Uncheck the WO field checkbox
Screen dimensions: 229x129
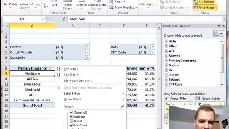click(x=166, y=51)
